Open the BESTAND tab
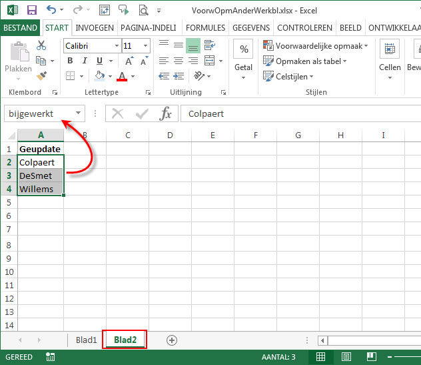 [x=20, y=28]
